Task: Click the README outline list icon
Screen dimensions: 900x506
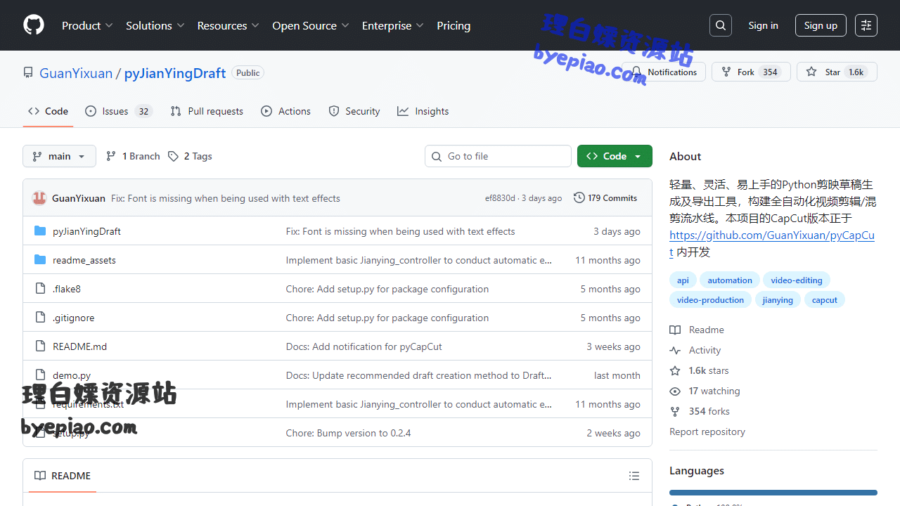Action: 634,476
